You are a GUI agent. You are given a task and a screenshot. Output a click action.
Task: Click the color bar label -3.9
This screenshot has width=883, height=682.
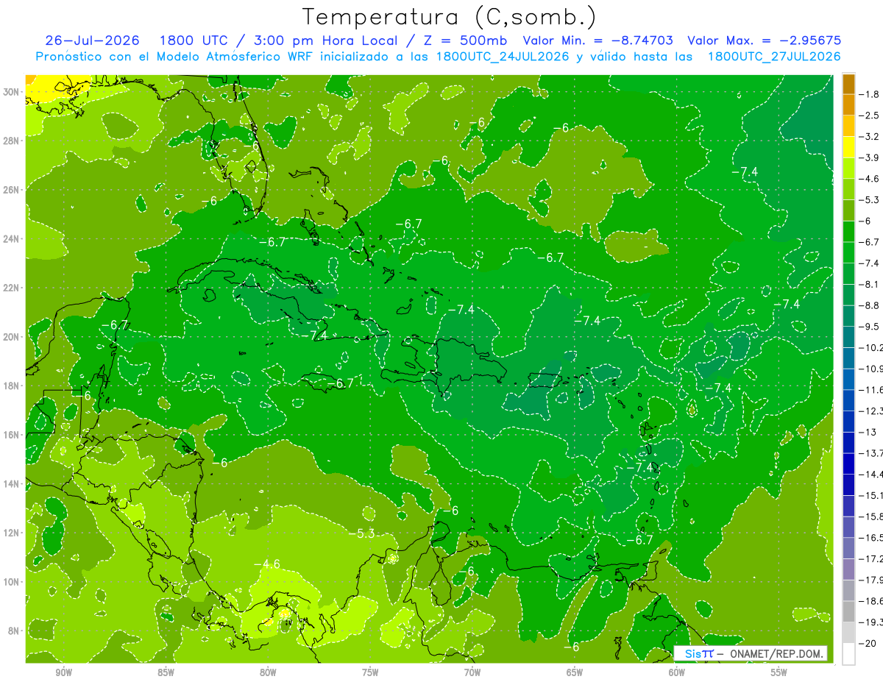pos(869,157)
